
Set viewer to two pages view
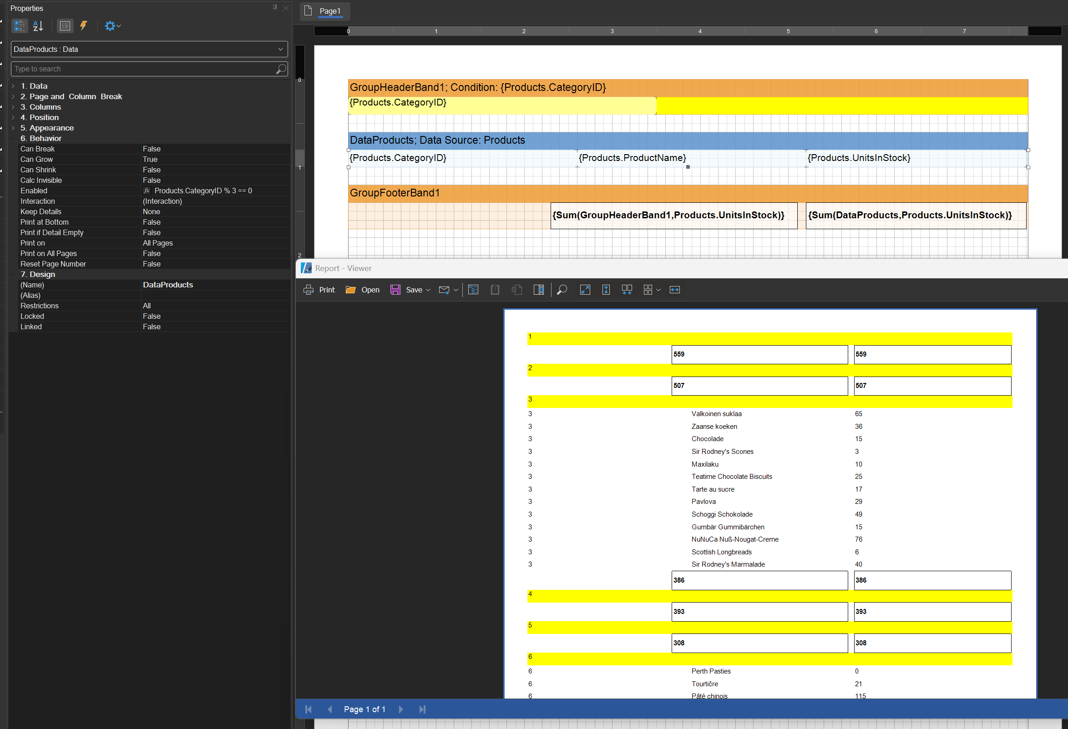(627, 290)
